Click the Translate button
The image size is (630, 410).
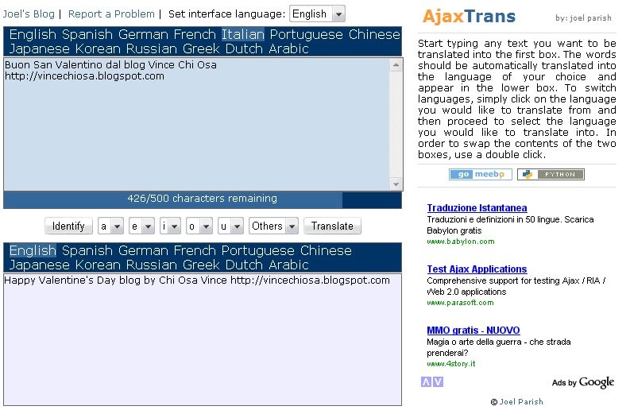[332, 226]
